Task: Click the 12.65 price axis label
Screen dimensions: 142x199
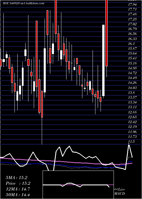Action: tap(132, 117)
